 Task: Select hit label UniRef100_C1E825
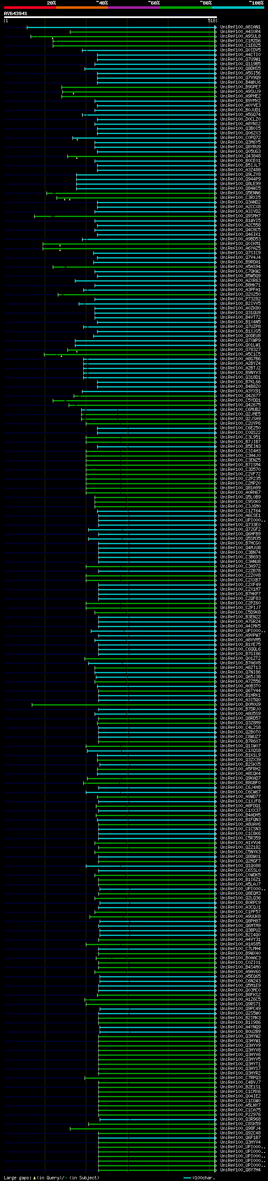pos(240,45)
